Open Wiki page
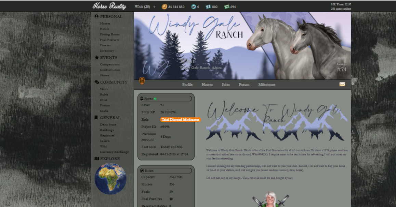 [x=103, y=146]
